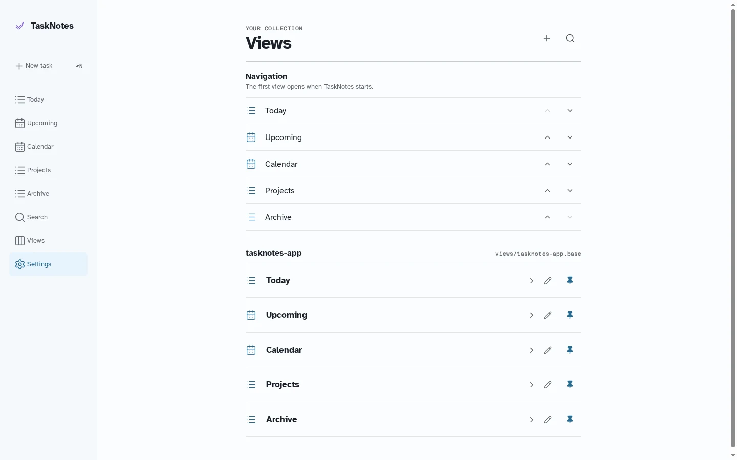This screenshot has height=460, width=737.
Task: Click the calendar icon beside Calendar in Navigation
Action: [251, 164]
